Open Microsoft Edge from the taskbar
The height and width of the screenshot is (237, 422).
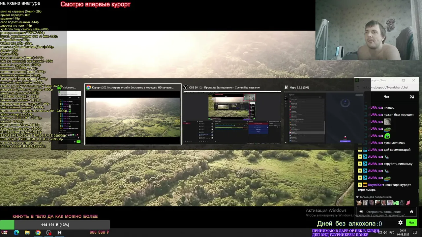[16, 232]
